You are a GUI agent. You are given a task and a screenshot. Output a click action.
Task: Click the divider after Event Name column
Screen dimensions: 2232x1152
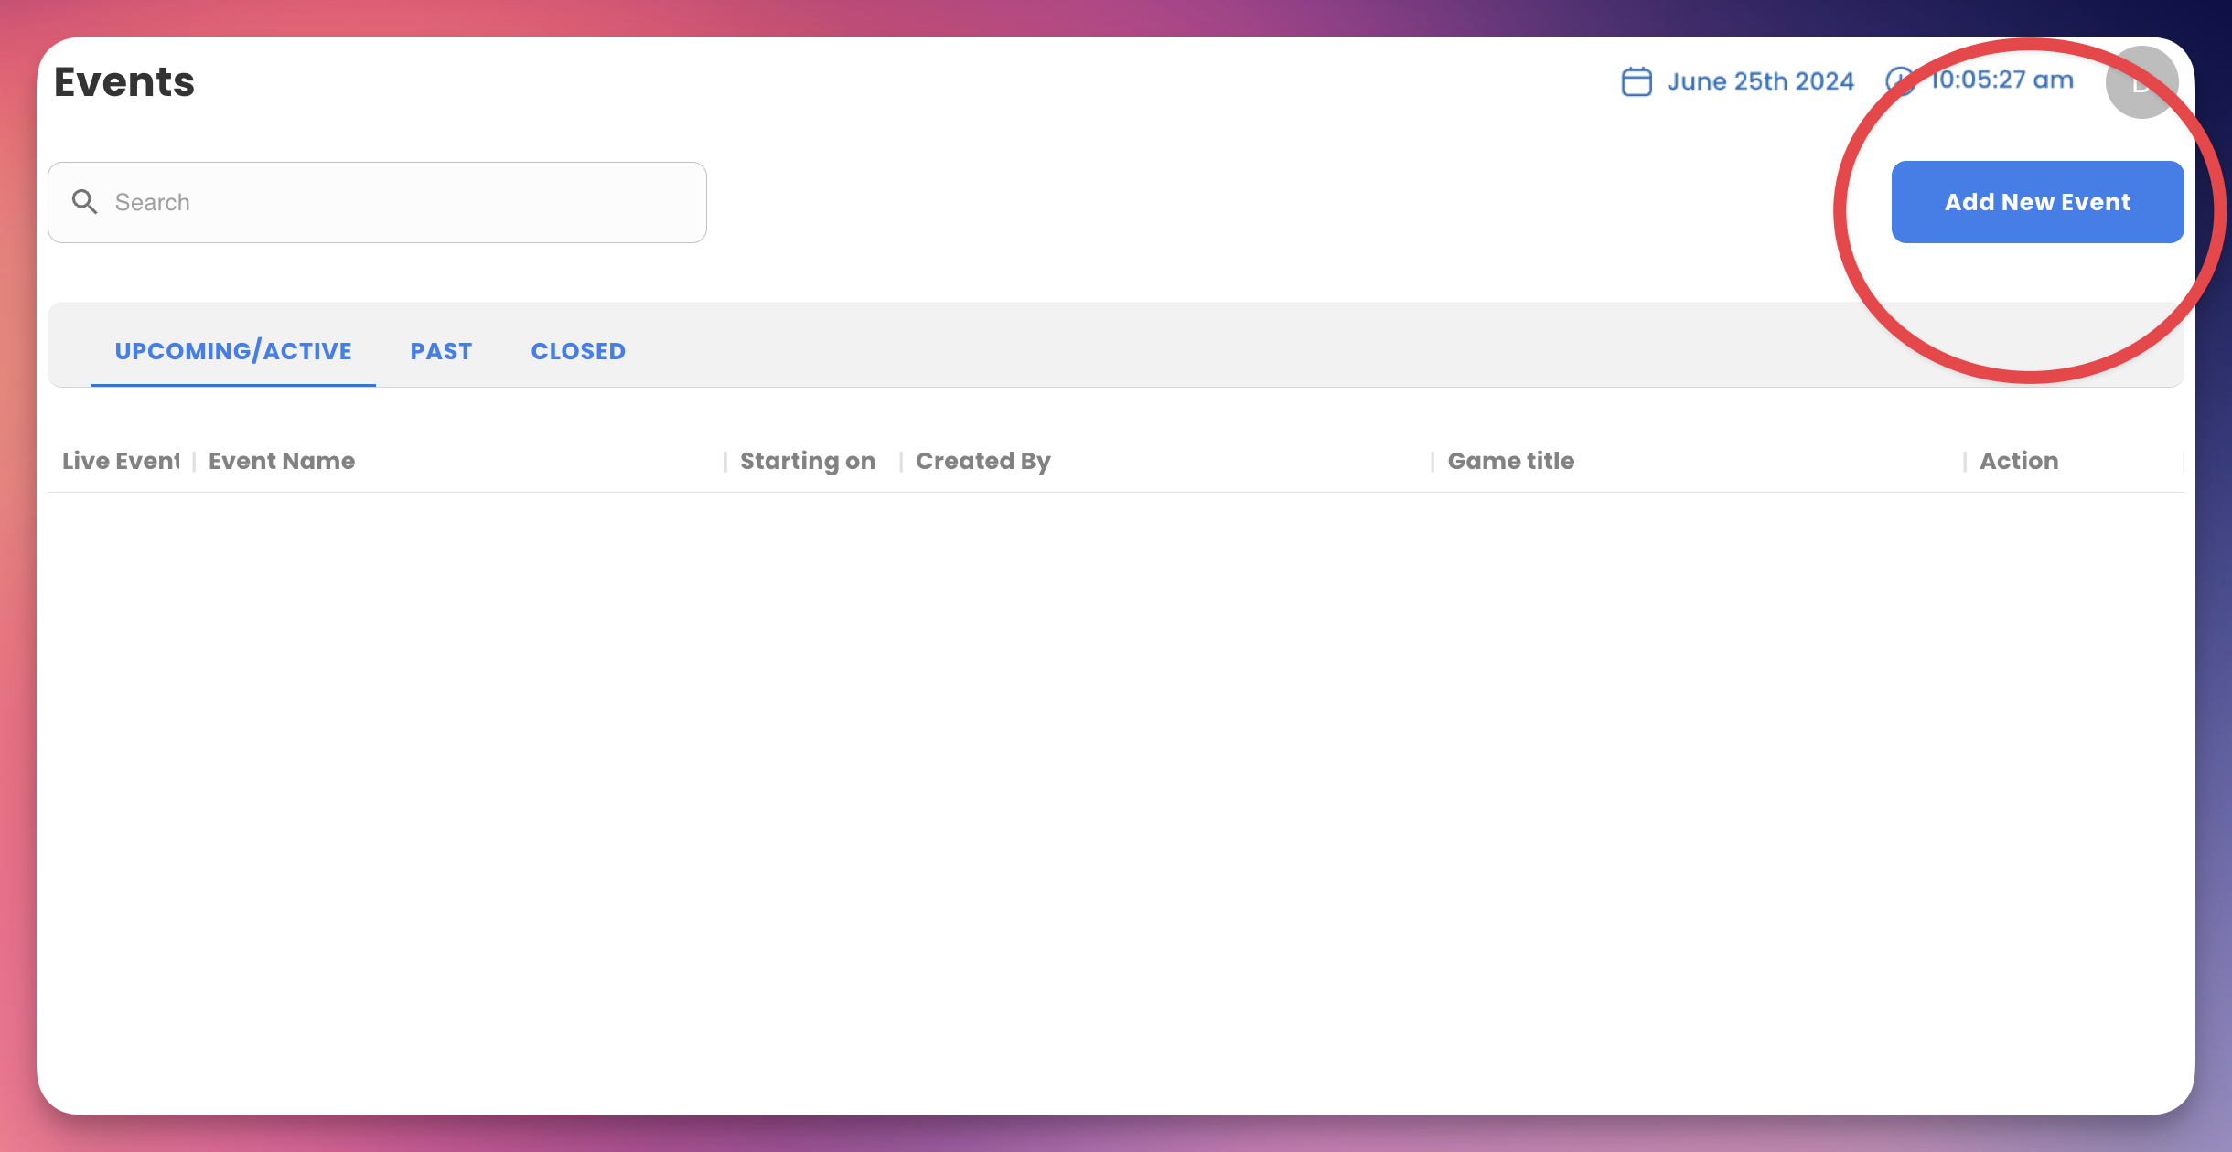click(725, 462)
